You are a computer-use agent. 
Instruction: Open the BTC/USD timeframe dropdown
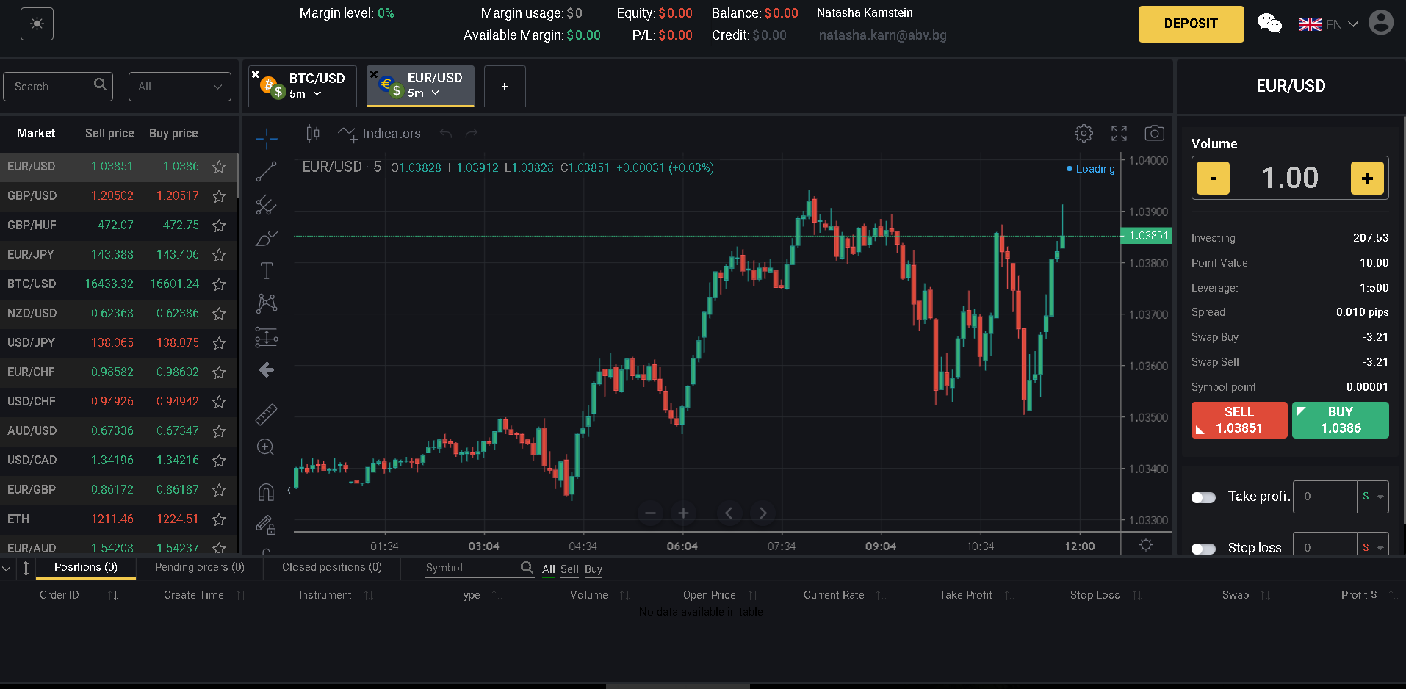pyautogui.click(x=317, y=93)
